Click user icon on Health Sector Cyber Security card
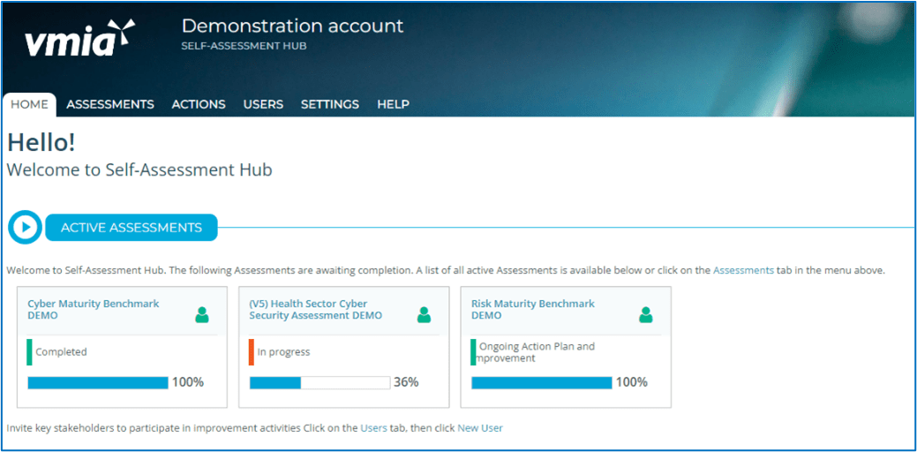The width and height of the screenshot is (917, 452). tap(424, 315)
